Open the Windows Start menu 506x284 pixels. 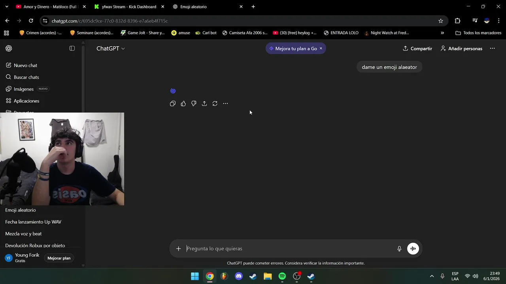[195, 276]
